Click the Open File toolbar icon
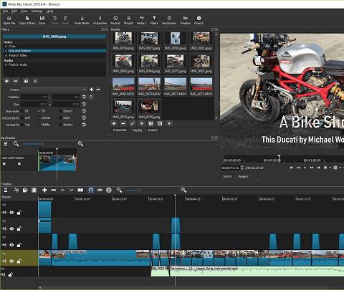This screenshot has height=290, width=344. pos(9,20)
